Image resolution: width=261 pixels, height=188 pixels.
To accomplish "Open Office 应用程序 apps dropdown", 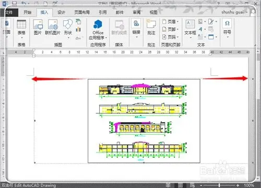I will [x=98, y=30].
